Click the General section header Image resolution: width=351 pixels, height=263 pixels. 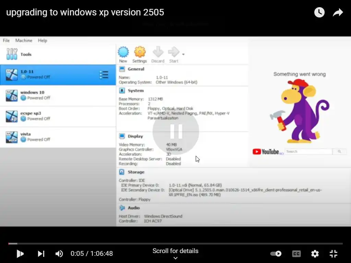[136, 69]
